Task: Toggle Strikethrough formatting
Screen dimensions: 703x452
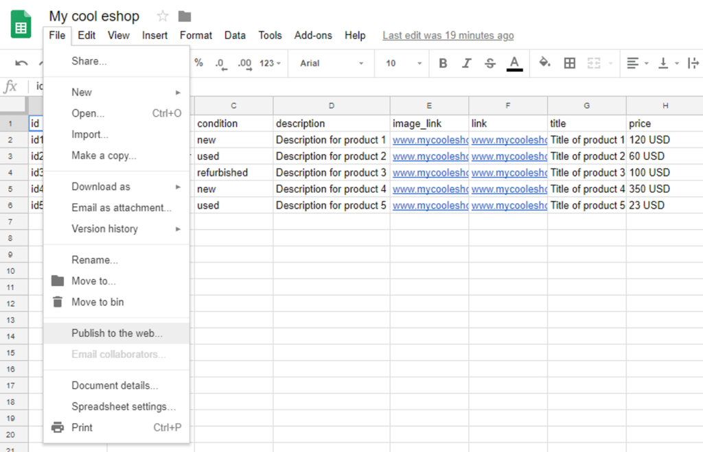Action: coord(490,63)
